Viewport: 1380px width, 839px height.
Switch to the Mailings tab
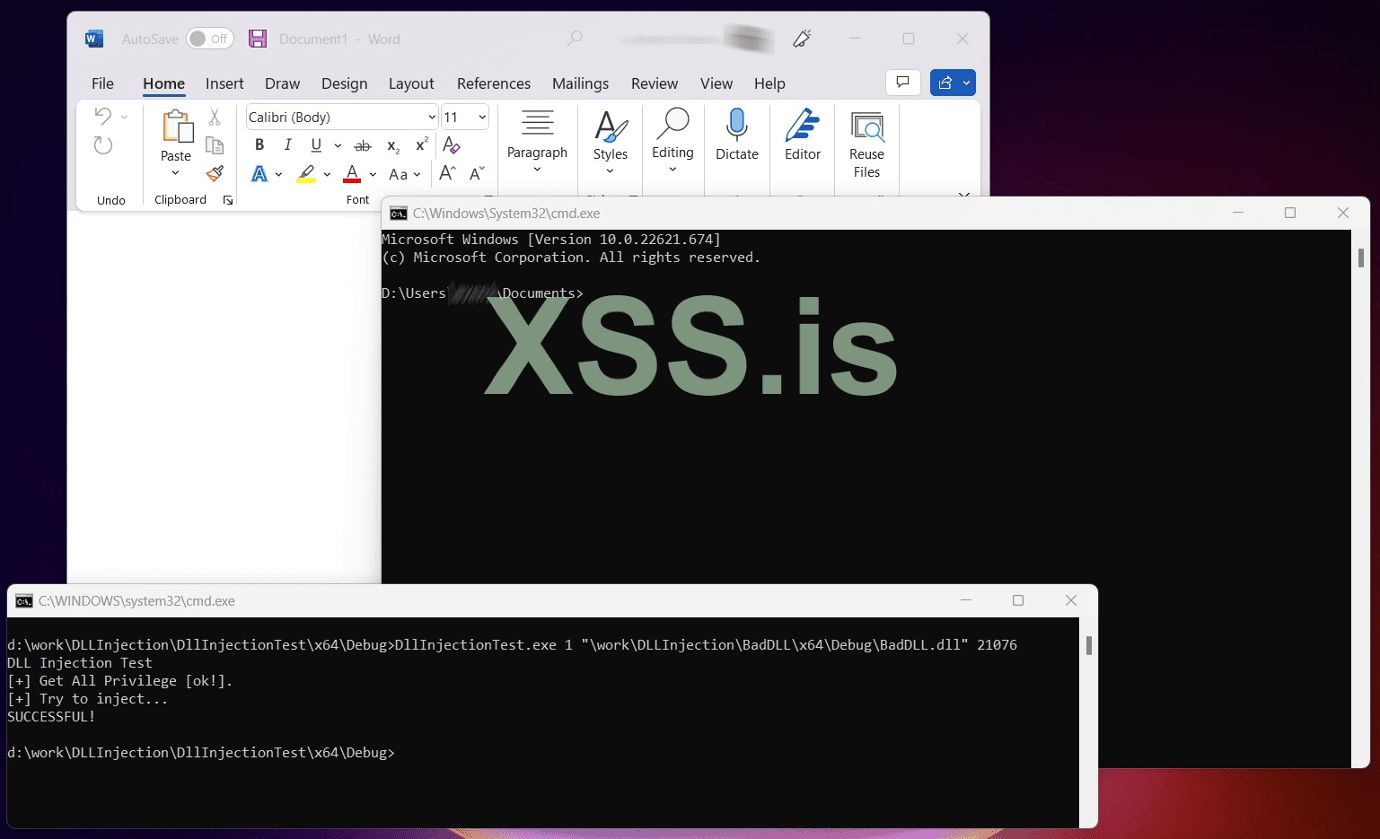[x=580, y=83]
